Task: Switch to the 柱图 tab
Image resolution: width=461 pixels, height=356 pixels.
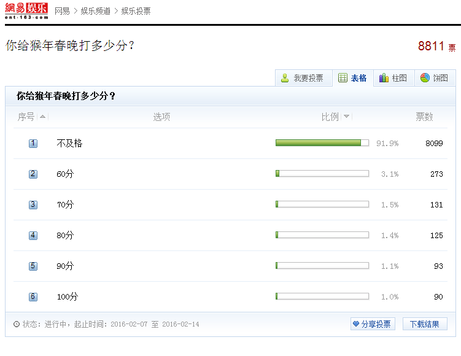Action: click(393, 78)
